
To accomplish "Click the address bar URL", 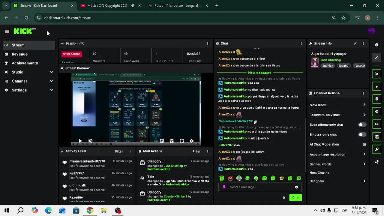I will pyautogui.click(x=67, y=18).
